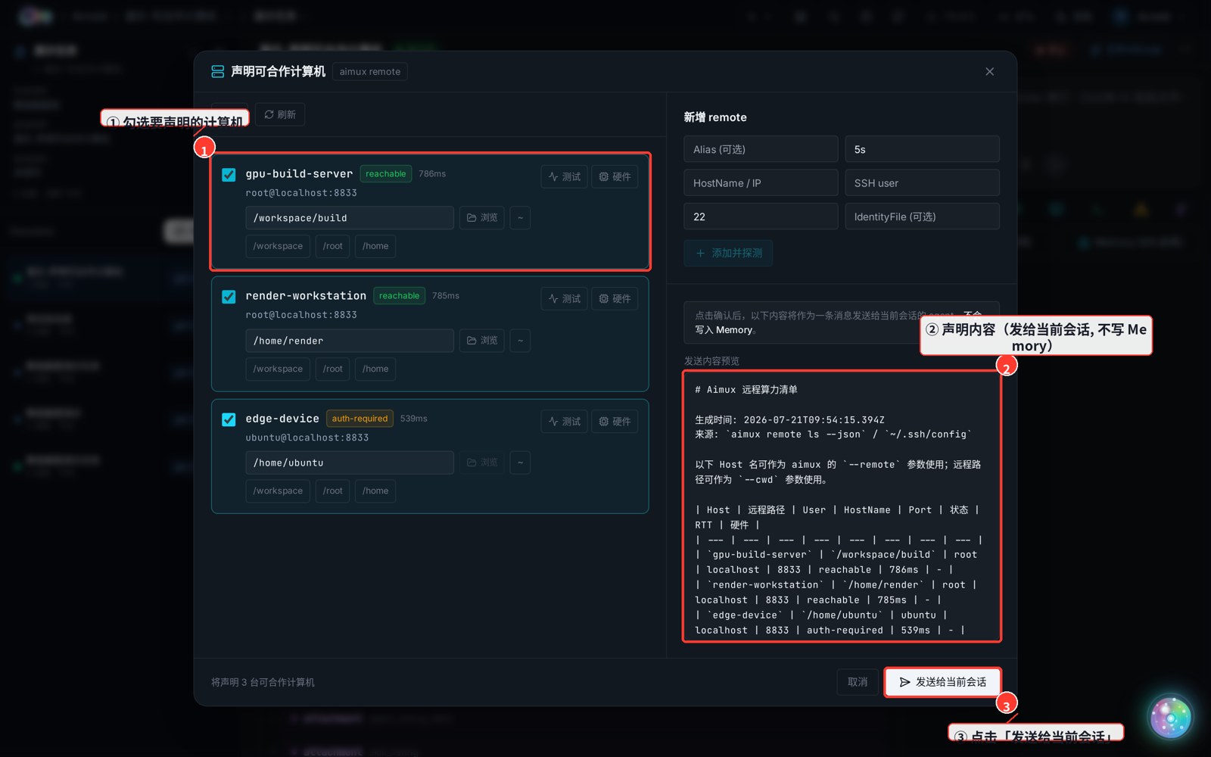Viewport: 1211px width, 757px height.
Task: Focus the /home/render path field
Action: point(350,341)
